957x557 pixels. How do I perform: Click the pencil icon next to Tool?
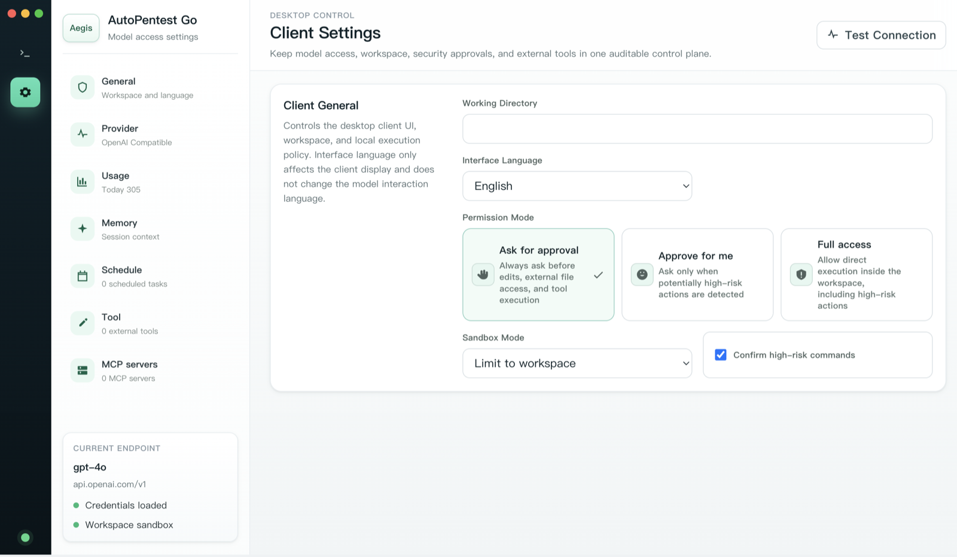[83, 323]
